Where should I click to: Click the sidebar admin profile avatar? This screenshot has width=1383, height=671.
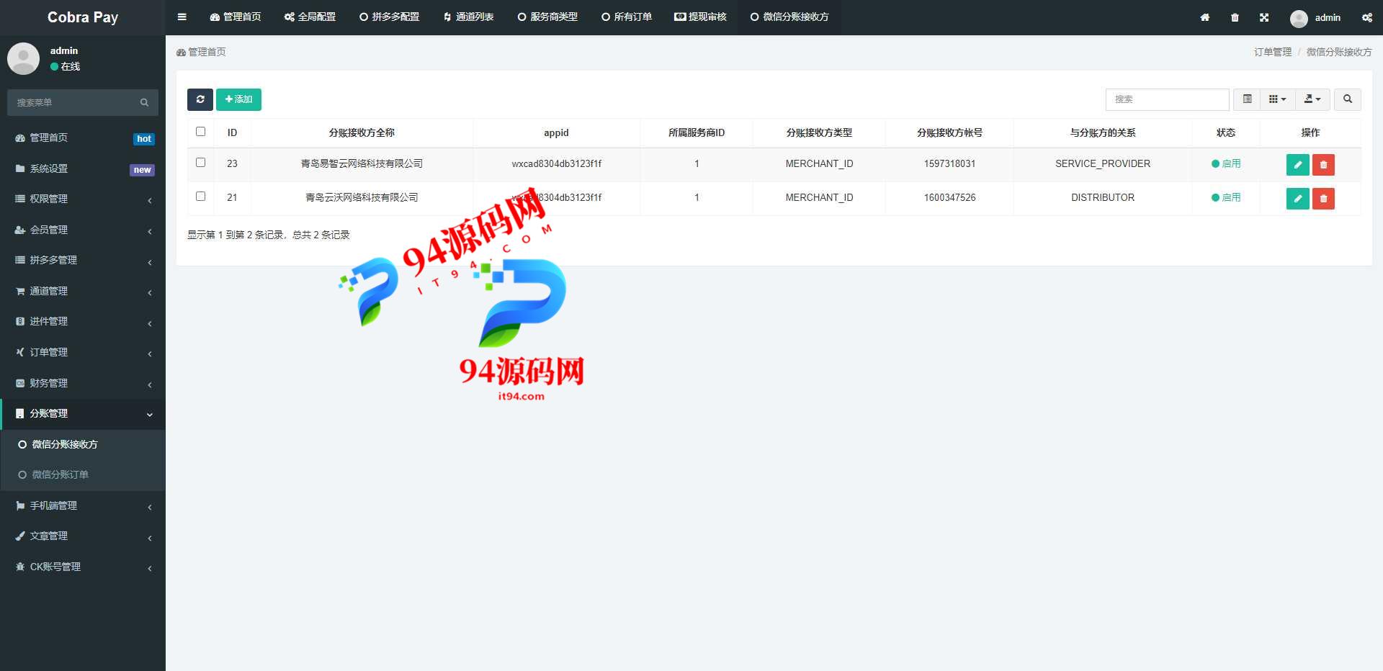tap(23, 58)
